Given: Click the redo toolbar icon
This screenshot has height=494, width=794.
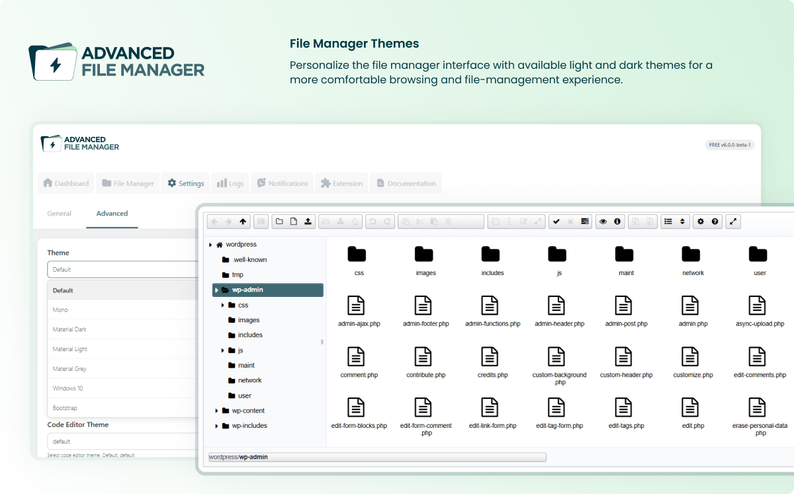Looking at the screenshot, I should [388, 222].
